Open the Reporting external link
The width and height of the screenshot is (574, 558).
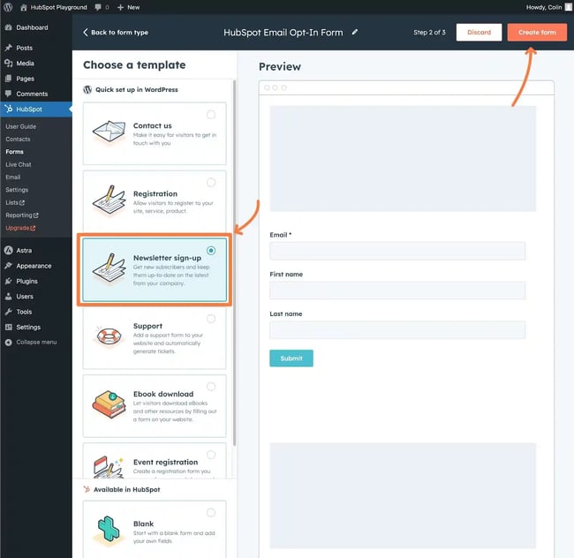point(22,215)
